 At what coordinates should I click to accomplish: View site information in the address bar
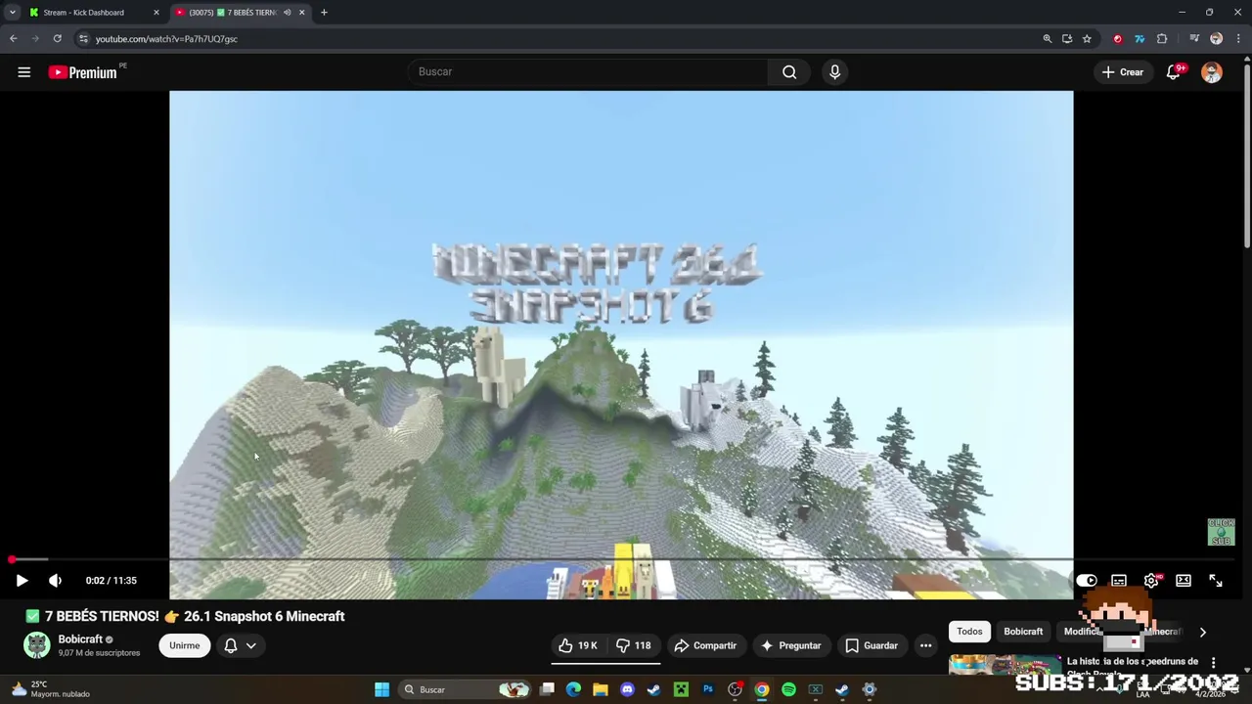83,39
